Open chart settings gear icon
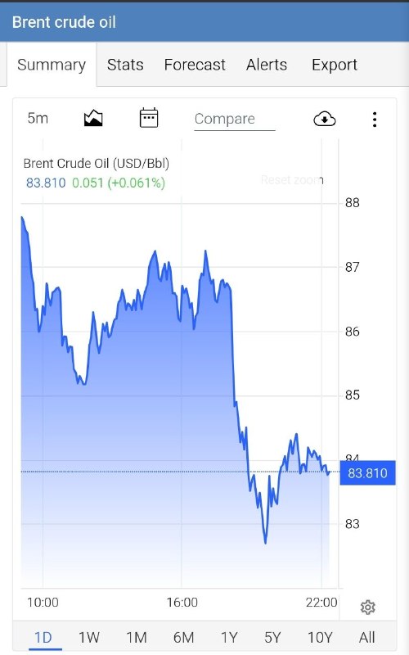Image resolution: width=409 pixels, height=655 pixels. 367,607
